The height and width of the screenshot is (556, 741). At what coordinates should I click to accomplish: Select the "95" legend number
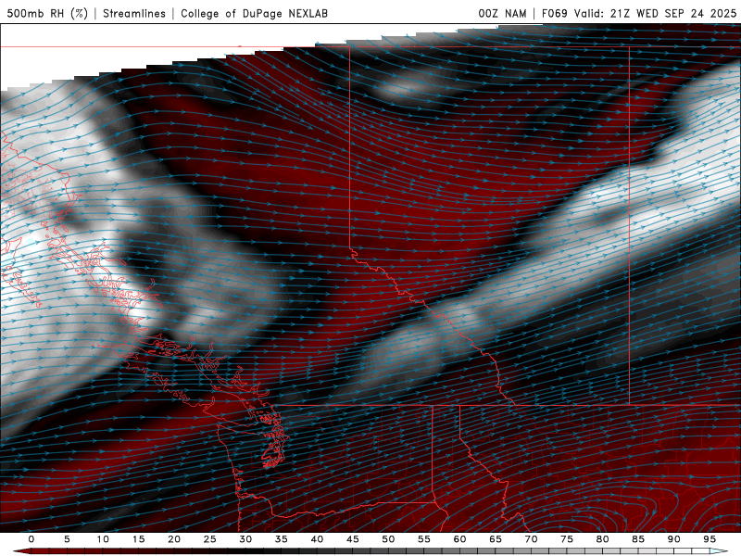pos(709,539)
